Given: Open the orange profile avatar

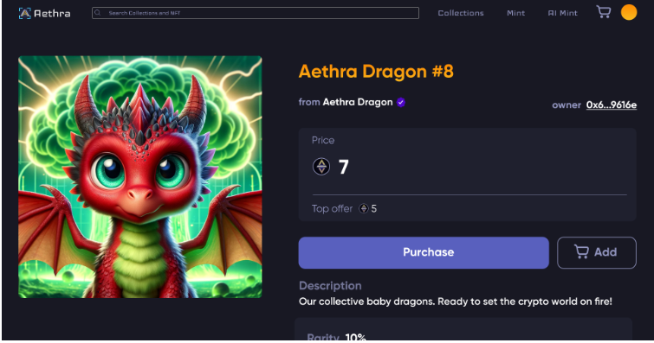Looking at the screenshot, I should (629, 12).
